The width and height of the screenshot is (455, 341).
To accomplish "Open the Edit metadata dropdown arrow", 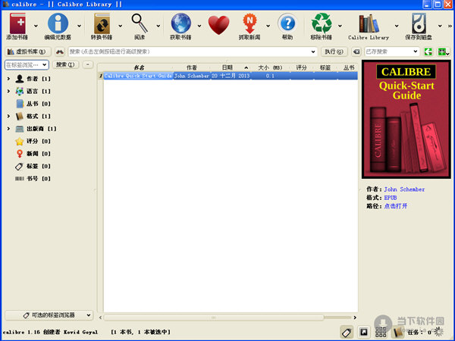I will (x=79, y=26).
